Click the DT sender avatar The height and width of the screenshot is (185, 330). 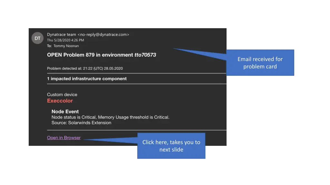coord(38,38)
